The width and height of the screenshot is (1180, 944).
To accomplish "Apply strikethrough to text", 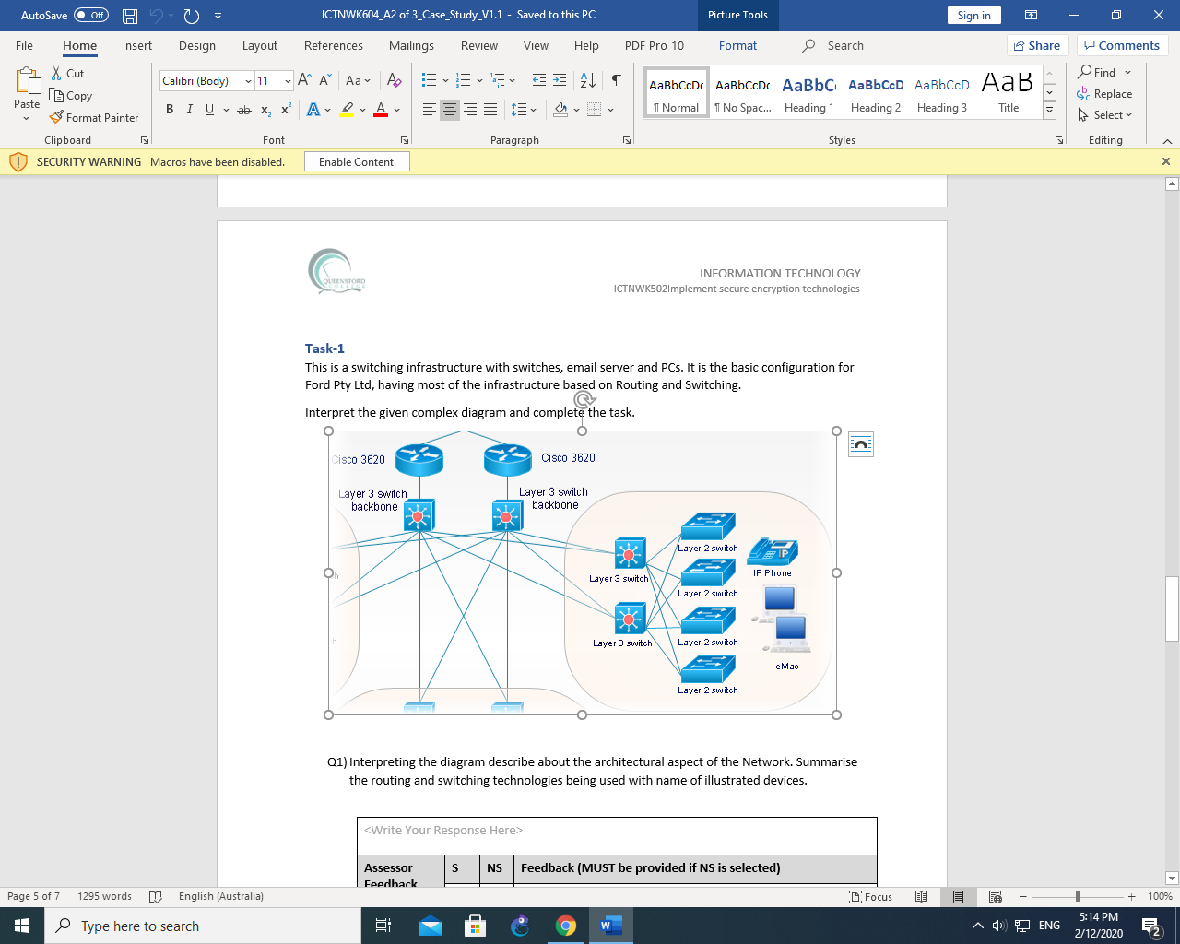I will [x=242, y=109].
